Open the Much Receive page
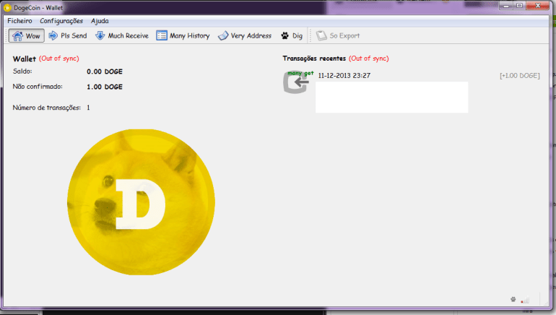Viewport: 556px width, 315px height. click(122, 35)
